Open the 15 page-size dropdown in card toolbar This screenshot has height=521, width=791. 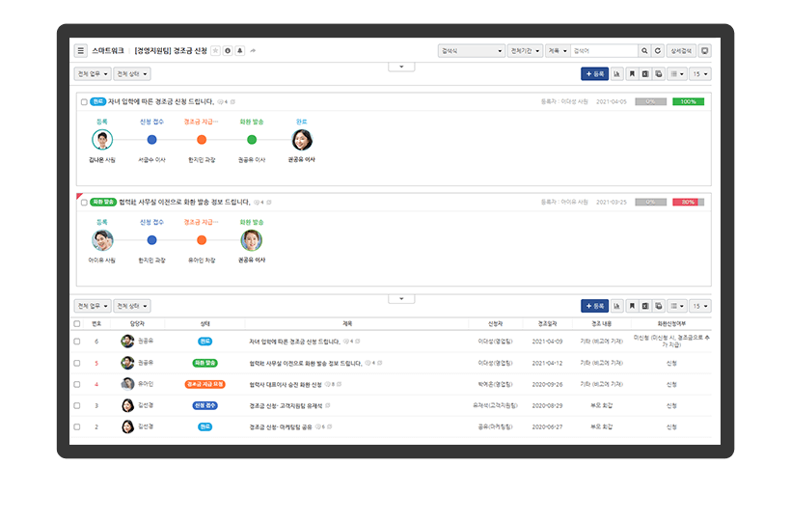[699, 73]
